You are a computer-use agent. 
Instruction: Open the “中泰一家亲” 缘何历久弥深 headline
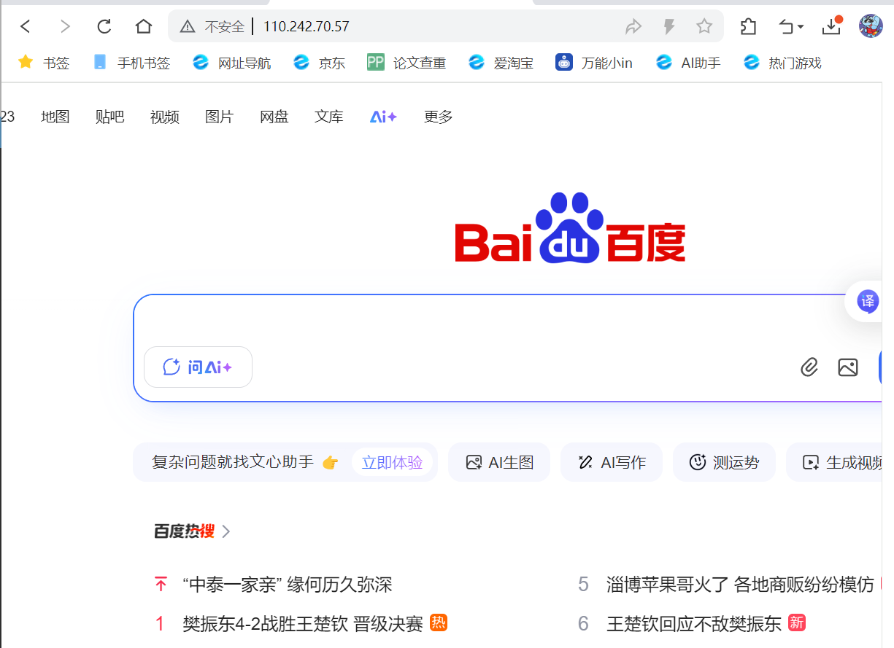[288, 585]
